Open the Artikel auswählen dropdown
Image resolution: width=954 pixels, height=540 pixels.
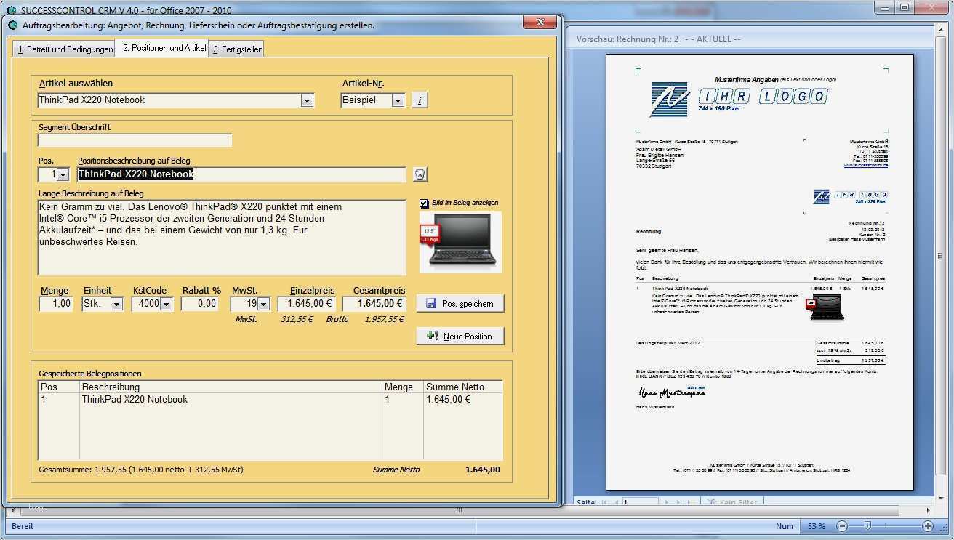pos(307,100)
